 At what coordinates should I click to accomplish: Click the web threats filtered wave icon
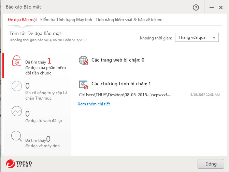pyautogui.click(x=17, y=111)
